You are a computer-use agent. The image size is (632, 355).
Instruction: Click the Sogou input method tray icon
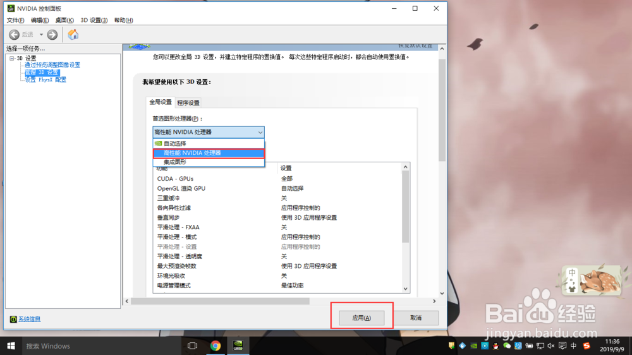(586, 346)
